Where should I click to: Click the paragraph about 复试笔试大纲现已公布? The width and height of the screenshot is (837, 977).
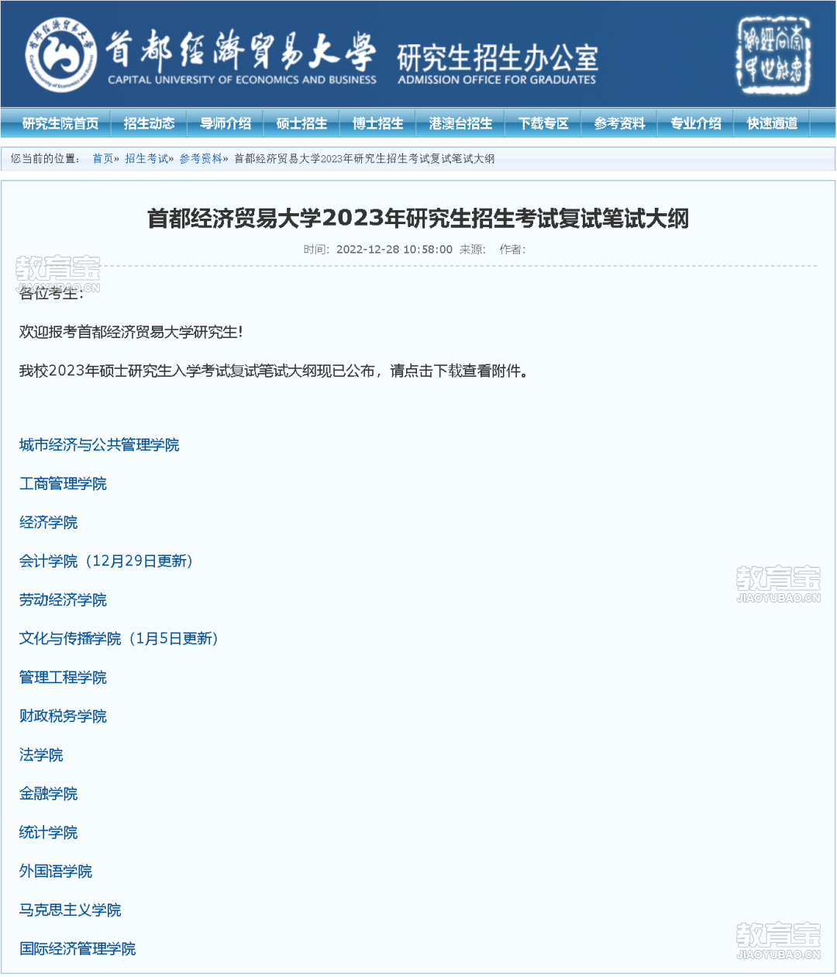[x=275, y=371]
